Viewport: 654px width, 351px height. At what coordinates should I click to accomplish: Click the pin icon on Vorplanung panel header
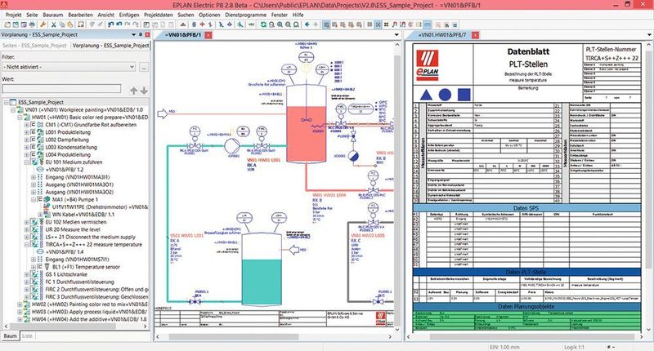point(141,34)
